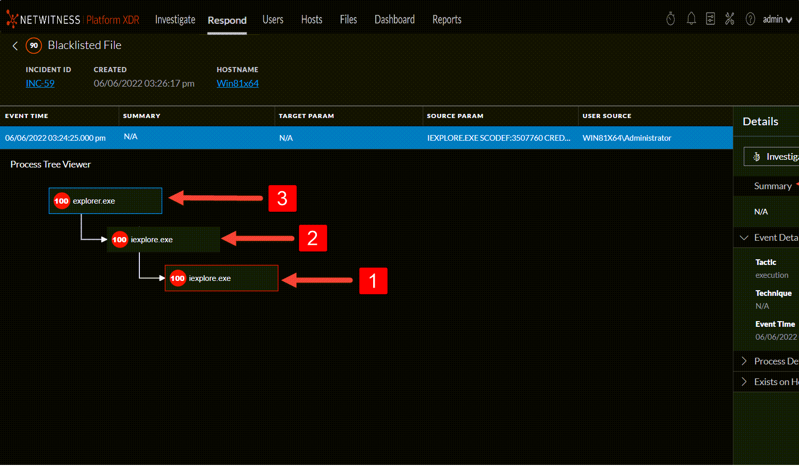The image size is (799, 467).
Task: Select the bottom iexplore.exe child process
Action: tap(221, 278)
